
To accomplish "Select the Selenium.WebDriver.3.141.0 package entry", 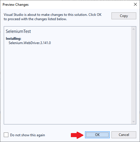I will point(30,43).
